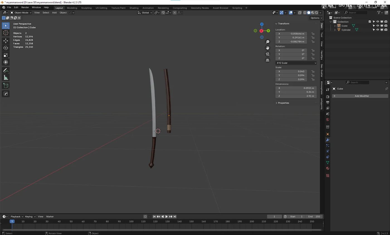The height and width of the screenshot is (235, 390).
Task: Activate the Transform tool
Action: (x=6, y=62)
